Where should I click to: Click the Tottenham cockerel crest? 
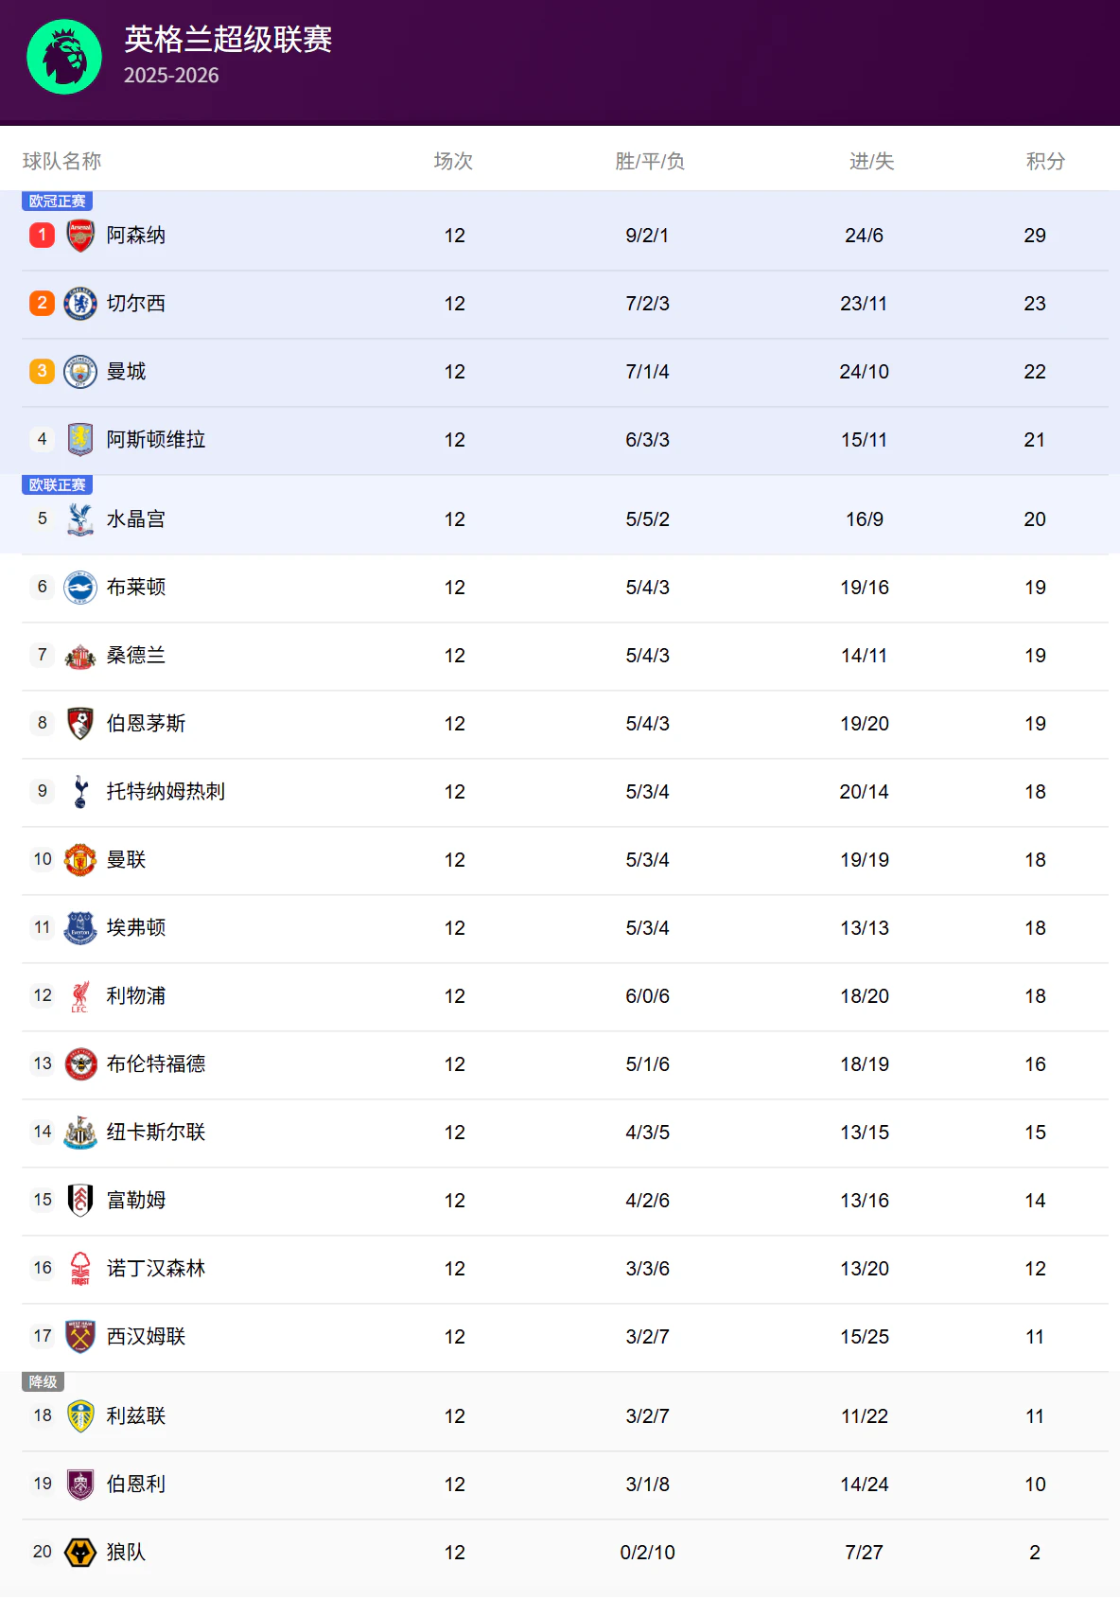[80, 791]
